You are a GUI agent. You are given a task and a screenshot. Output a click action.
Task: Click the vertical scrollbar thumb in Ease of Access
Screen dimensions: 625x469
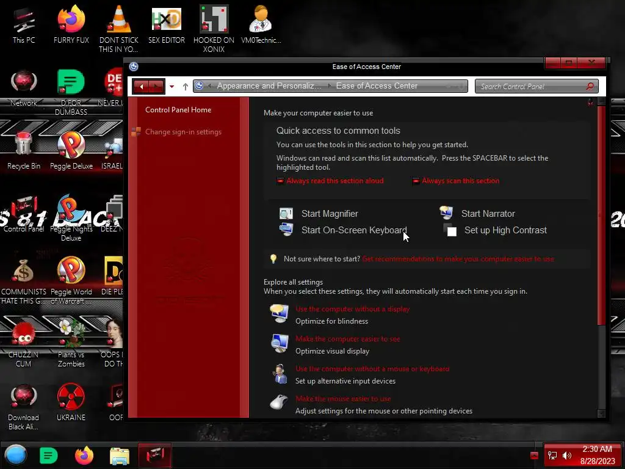click(601, 216)
